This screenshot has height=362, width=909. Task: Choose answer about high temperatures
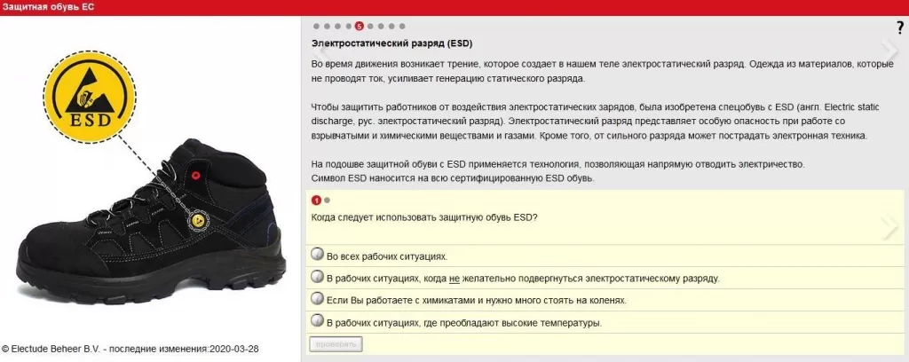[317, 321]
